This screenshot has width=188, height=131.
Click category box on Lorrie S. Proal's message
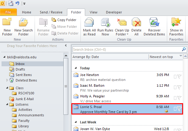tap(175, 109)
